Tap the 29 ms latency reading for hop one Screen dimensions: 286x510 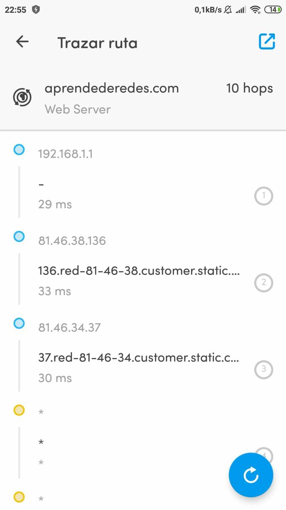click(x=54, y=204)
